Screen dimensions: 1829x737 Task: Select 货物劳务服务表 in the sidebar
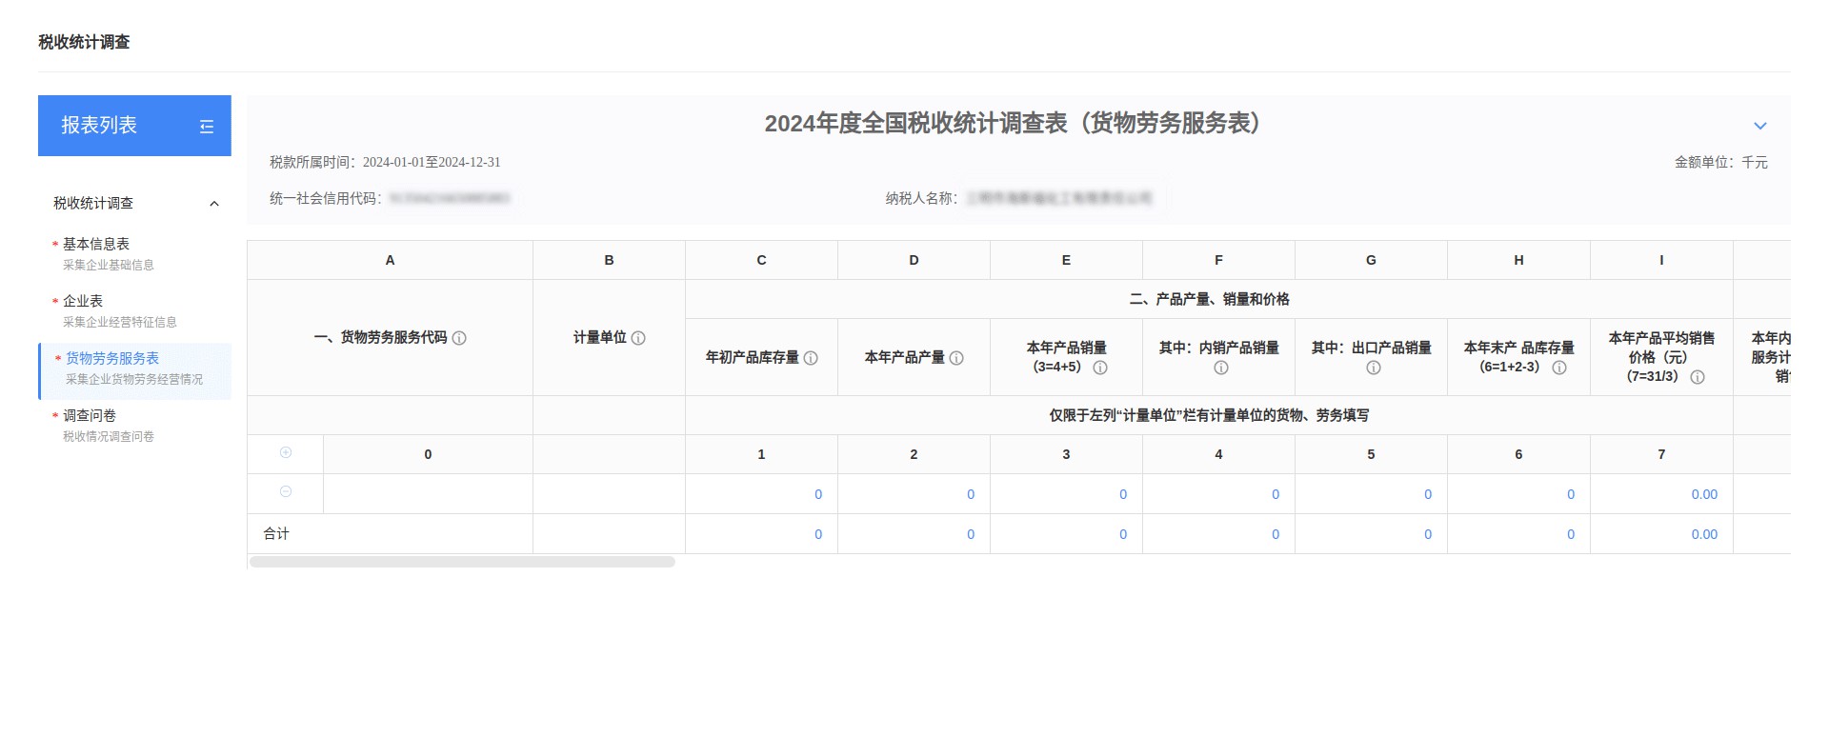click(x=112, y=359)
